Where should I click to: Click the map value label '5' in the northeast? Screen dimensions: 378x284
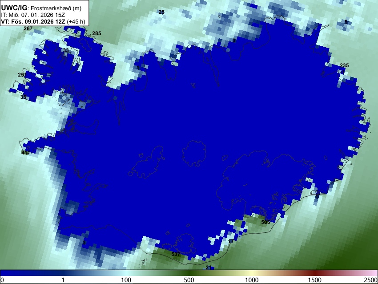coord(346,22)
